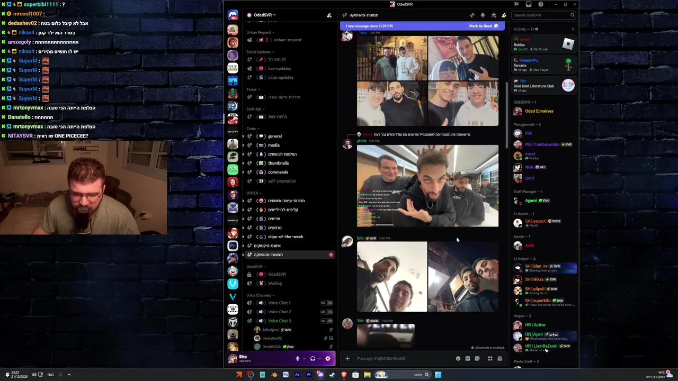Select the Premiere Pr server icon in sidebar
This screenshot has width=678, height=381.
(x=233, y=246)
